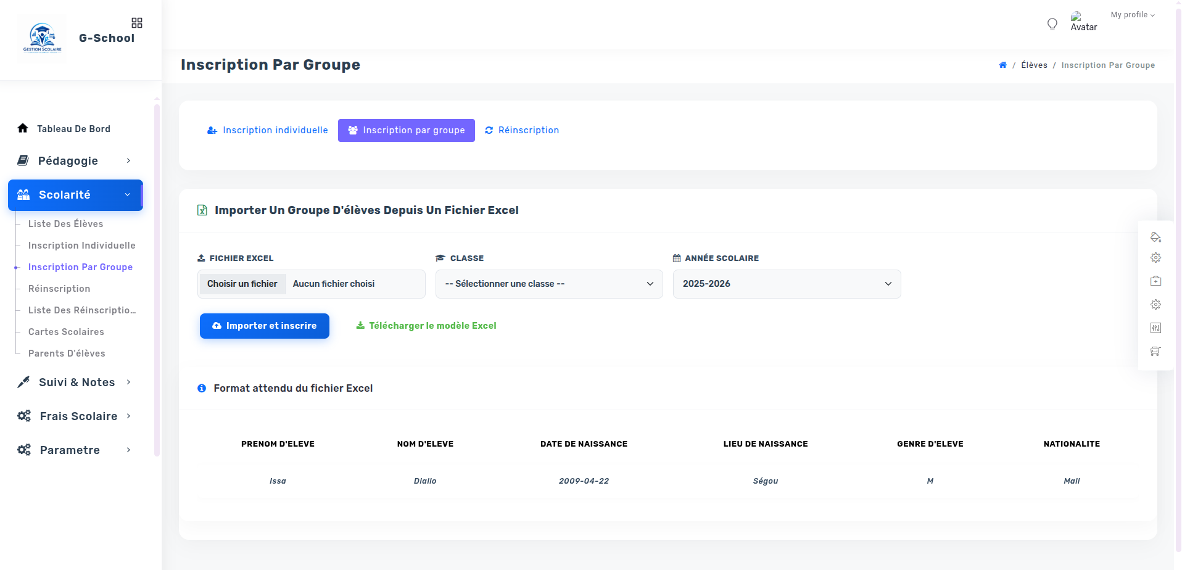Open Liste Des Réinscriptions in sidebar
Viewport: 1182px width, 570px height.
tap(82, 310)
